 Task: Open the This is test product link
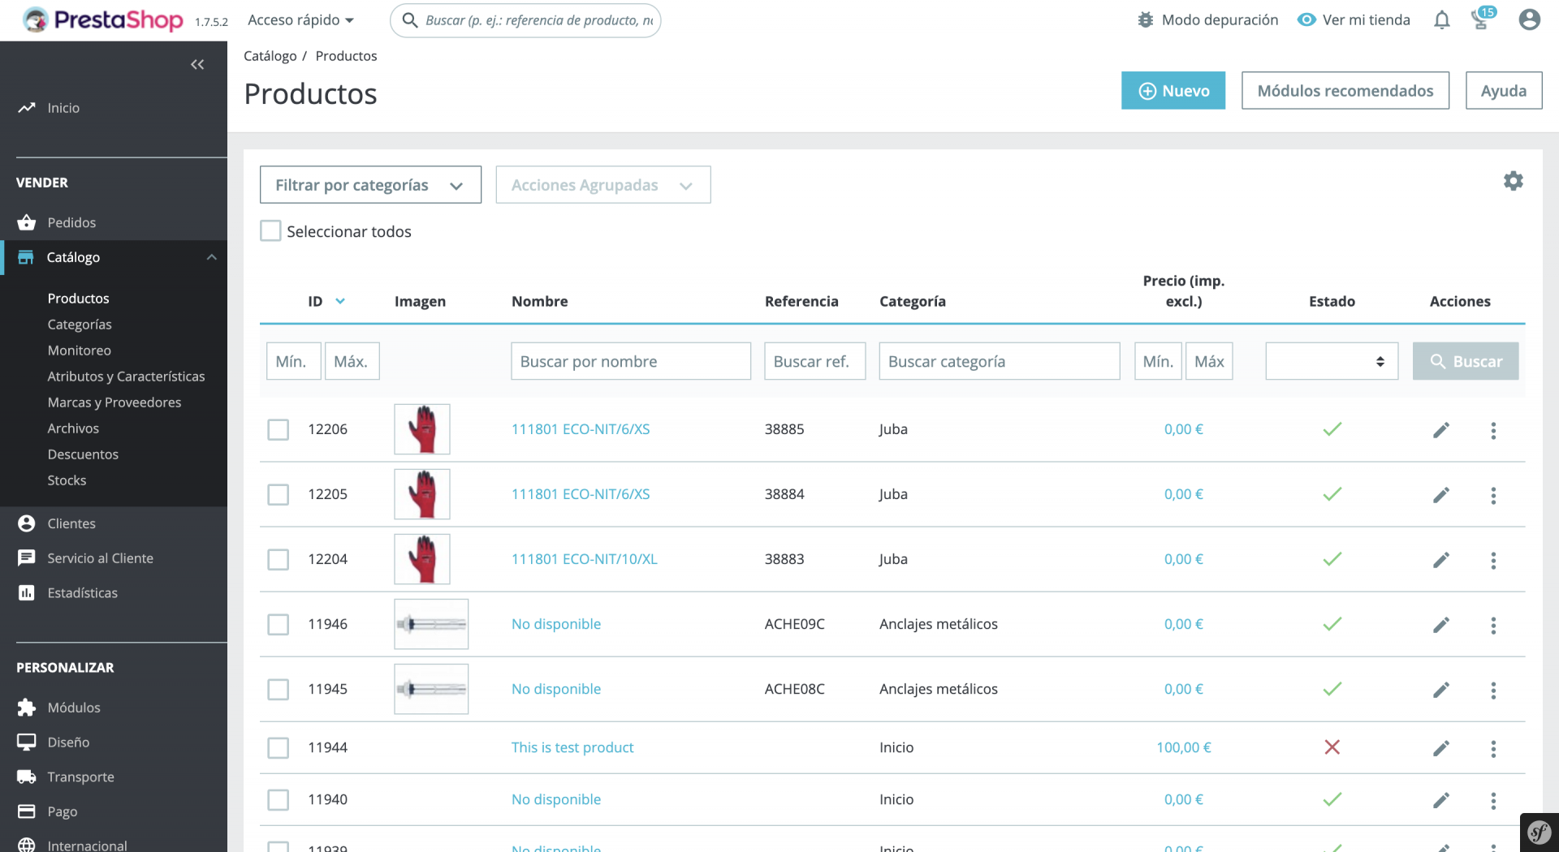(x=572, y=747)
